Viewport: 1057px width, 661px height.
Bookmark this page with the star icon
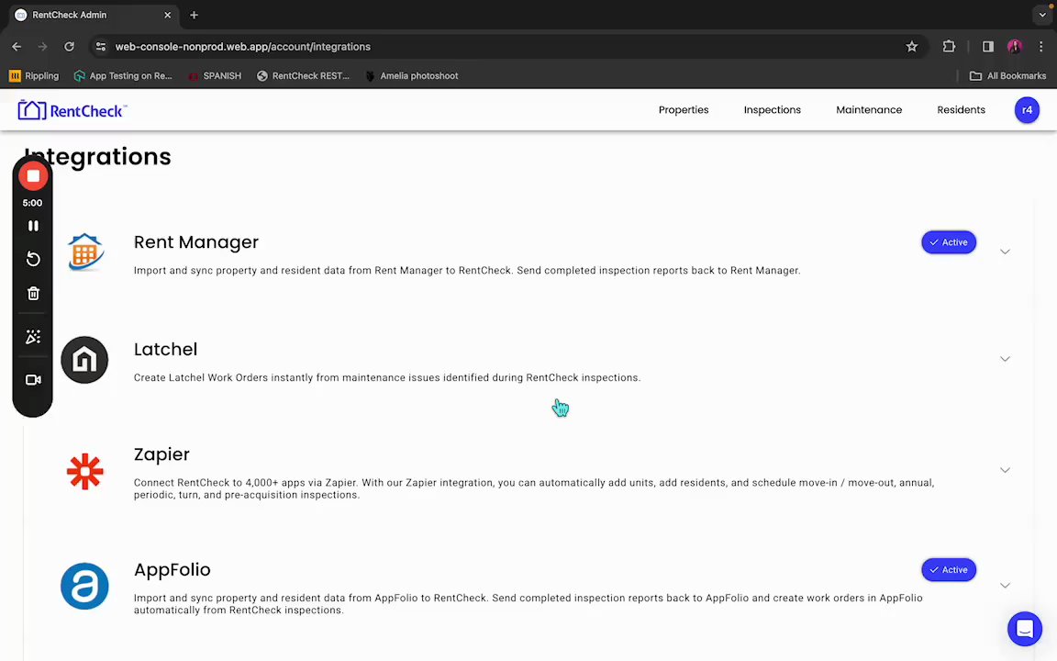[911, 47]
